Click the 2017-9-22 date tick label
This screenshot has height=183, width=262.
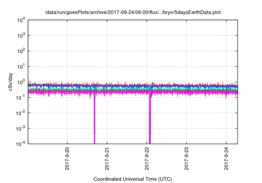147,158
